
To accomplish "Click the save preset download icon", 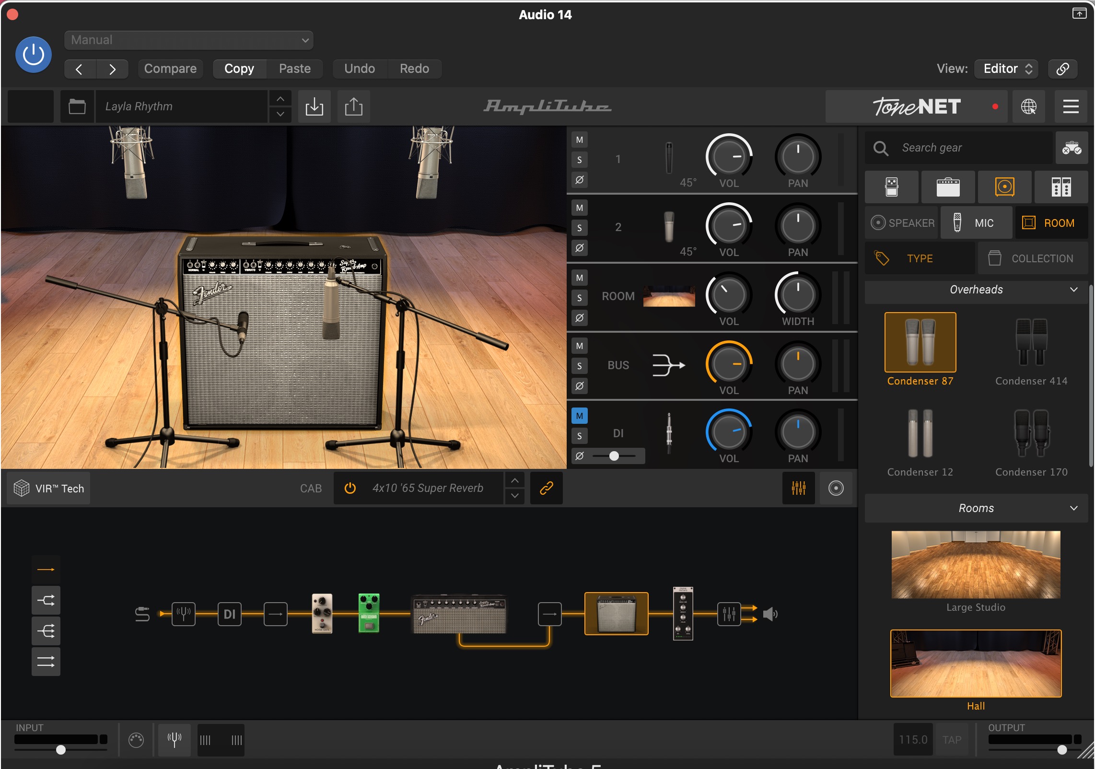I will [x=315, y=106].
